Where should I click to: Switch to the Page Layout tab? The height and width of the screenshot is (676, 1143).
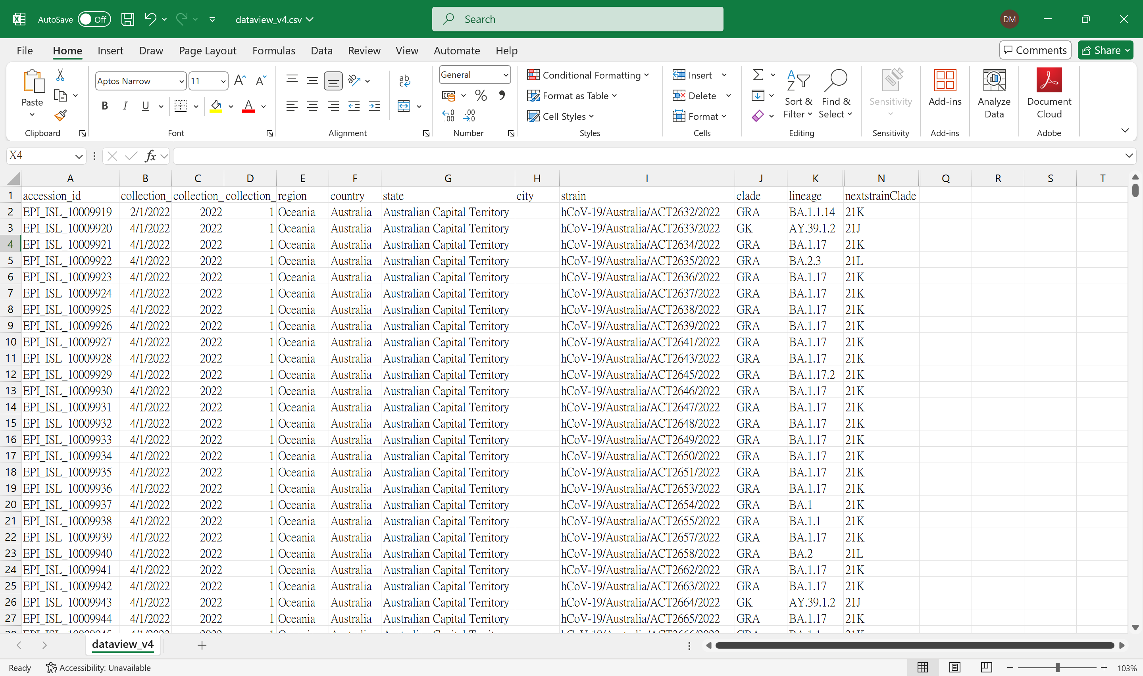click(207, 50)
